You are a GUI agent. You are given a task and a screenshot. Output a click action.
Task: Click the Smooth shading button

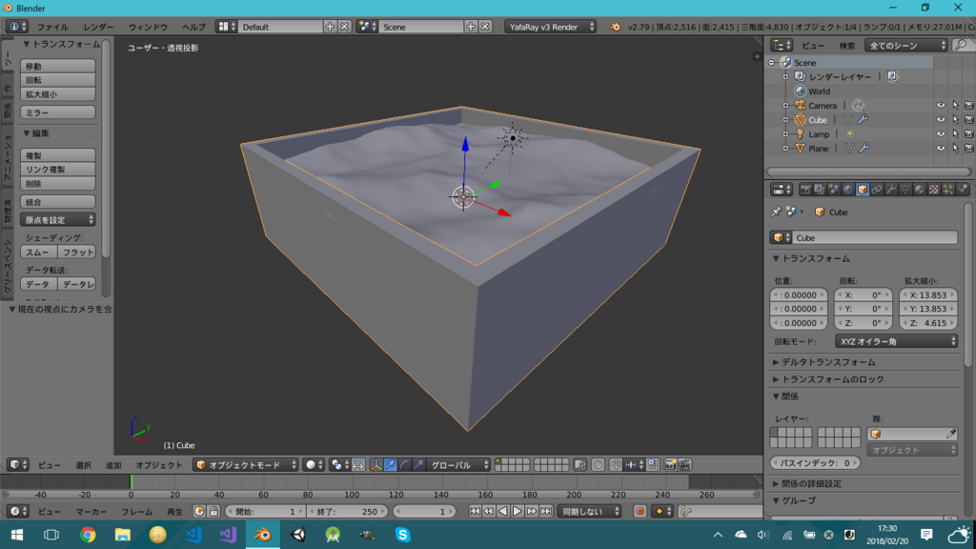coord(38,252)
